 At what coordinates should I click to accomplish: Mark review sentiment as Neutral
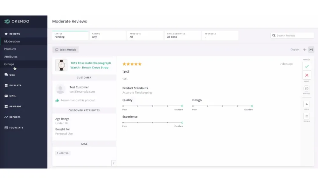307,89
